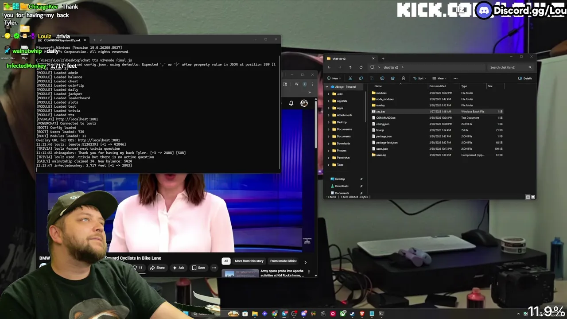Select the Powerchat folder in navigation tree
Image resolution: width=567 pixels, height=319 pixels.
coord(343,158)
